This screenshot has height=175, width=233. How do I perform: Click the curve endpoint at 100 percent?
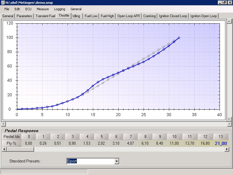(179, 38)
